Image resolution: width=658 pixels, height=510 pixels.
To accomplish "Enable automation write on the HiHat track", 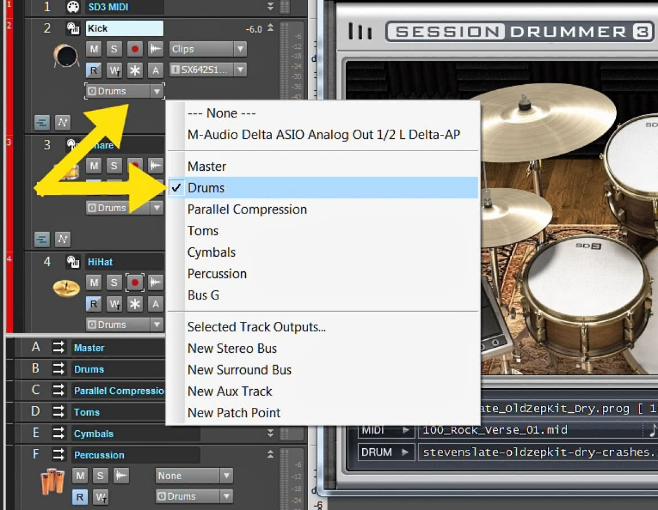I will (x=114, y=304).
